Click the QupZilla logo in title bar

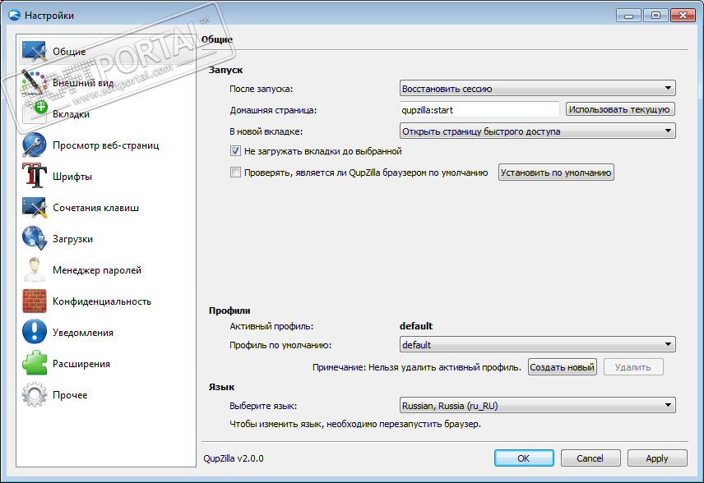pos(14,16)
